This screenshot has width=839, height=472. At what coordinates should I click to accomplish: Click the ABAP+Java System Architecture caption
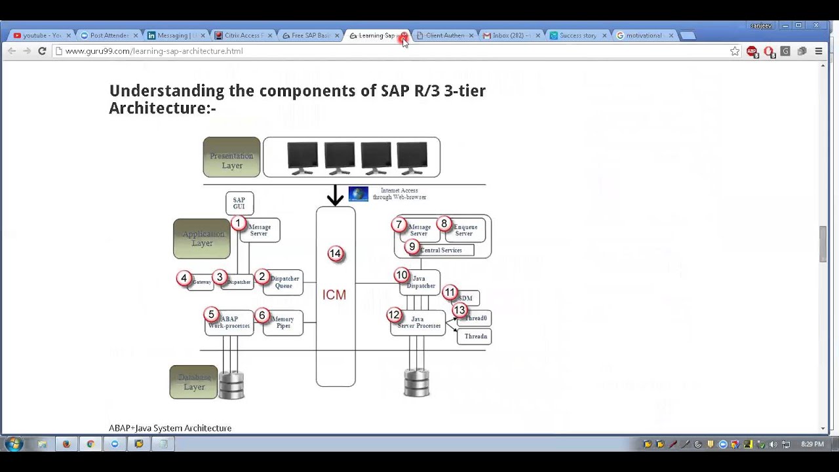(170, 428)
